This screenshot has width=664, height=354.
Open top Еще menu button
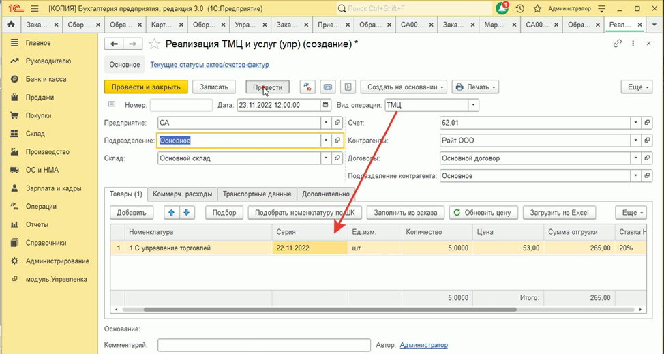637,87
